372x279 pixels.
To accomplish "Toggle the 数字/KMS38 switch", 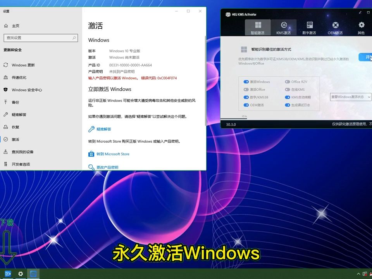I will point(246,97).
